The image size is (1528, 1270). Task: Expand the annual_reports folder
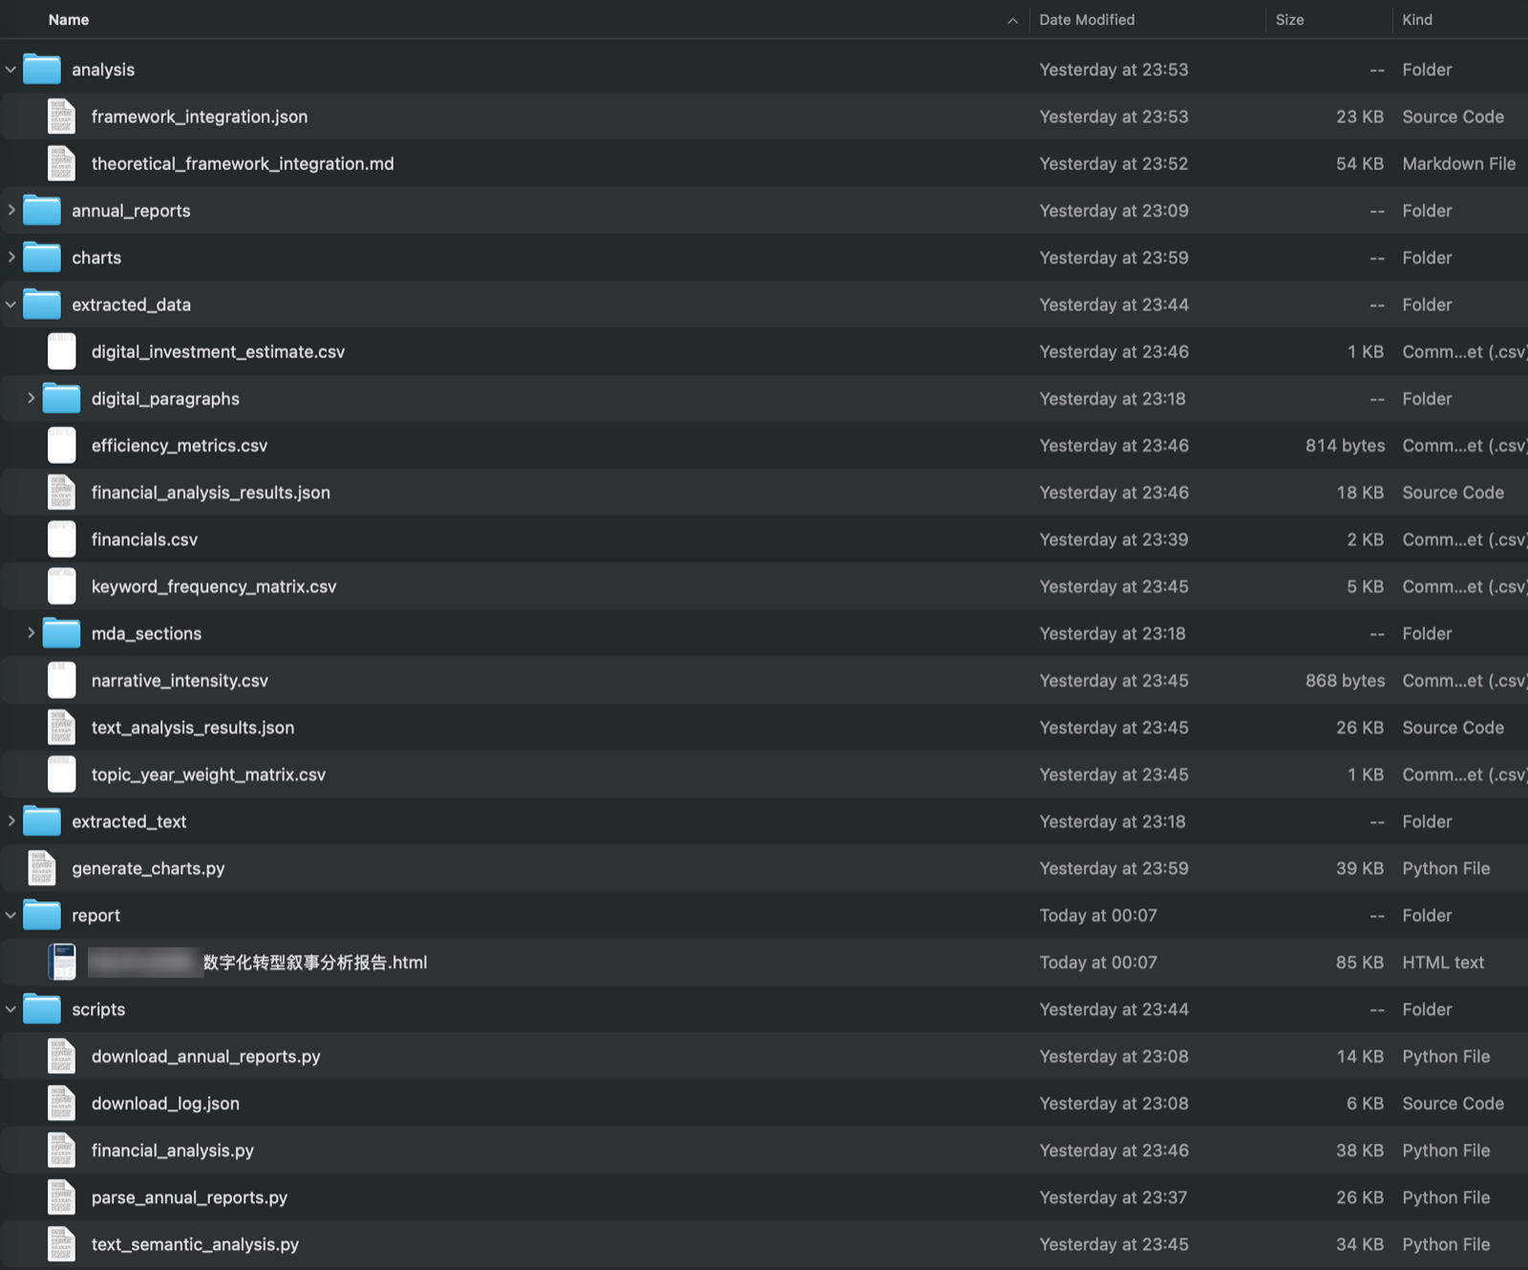11,210
